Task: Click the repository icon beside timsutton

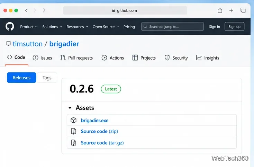Action: click(x=8, y=43)
